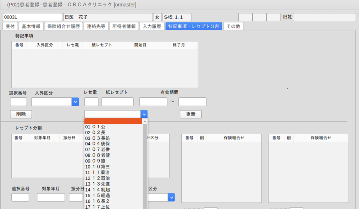
Task: Pick 03 長処 from dropdown list
Action: 96,138
